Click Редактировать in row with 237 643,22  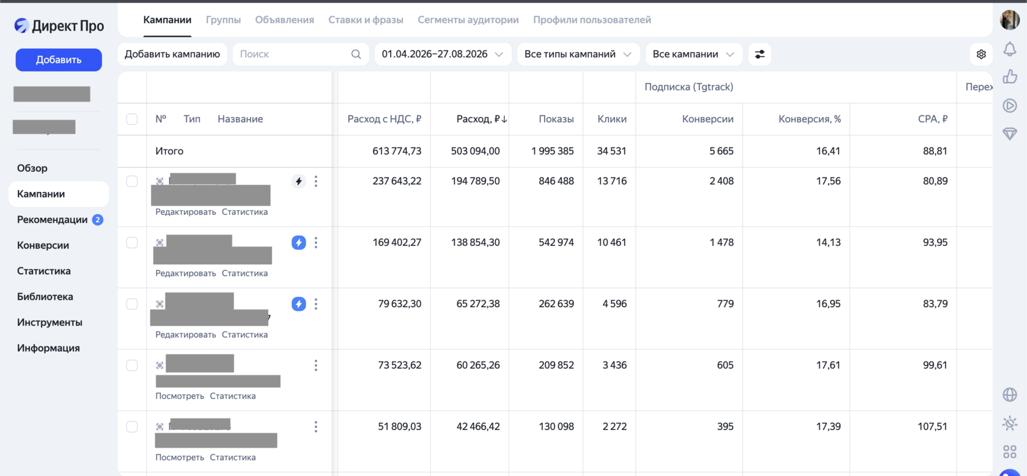[x=186, y=212]
